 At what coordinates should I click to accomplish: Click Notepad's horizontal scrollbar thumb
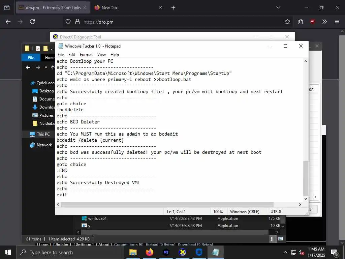coord(167,204)
